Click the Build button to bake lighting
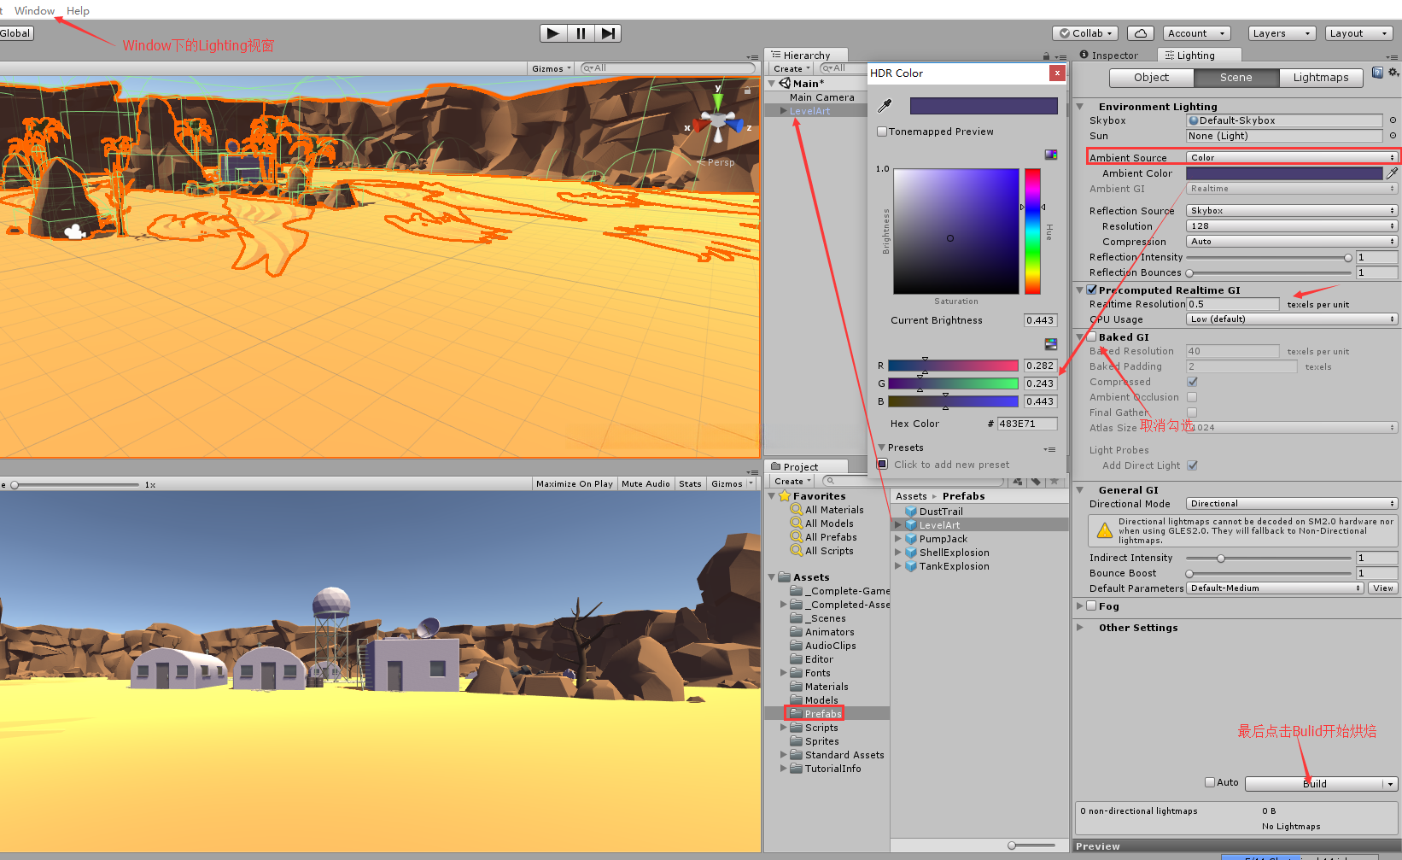The width and height of the screenshot is (1402, 860). coord(1313,784)
